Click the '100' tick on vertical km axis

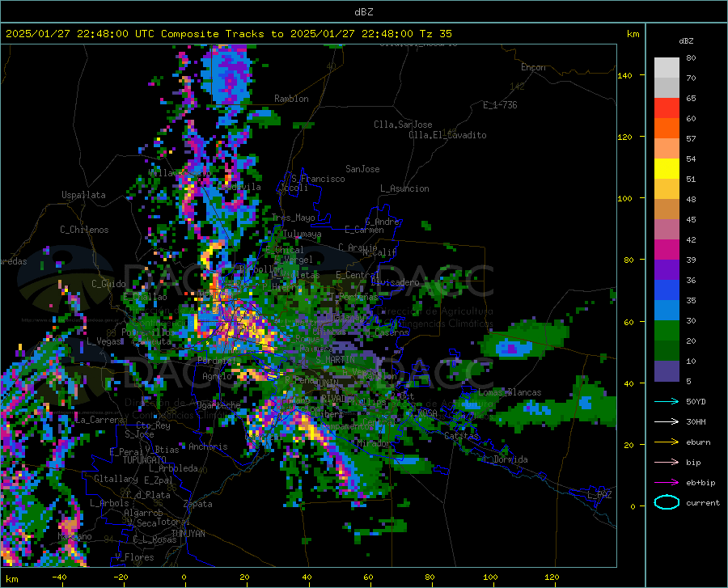click(x=624, y=198)
